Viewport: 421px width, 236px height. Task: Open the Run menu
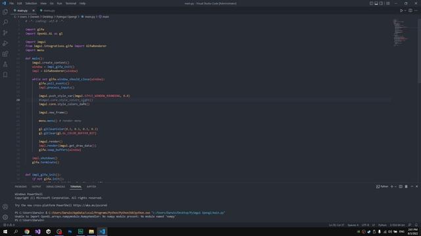click(x=59, y=3)
